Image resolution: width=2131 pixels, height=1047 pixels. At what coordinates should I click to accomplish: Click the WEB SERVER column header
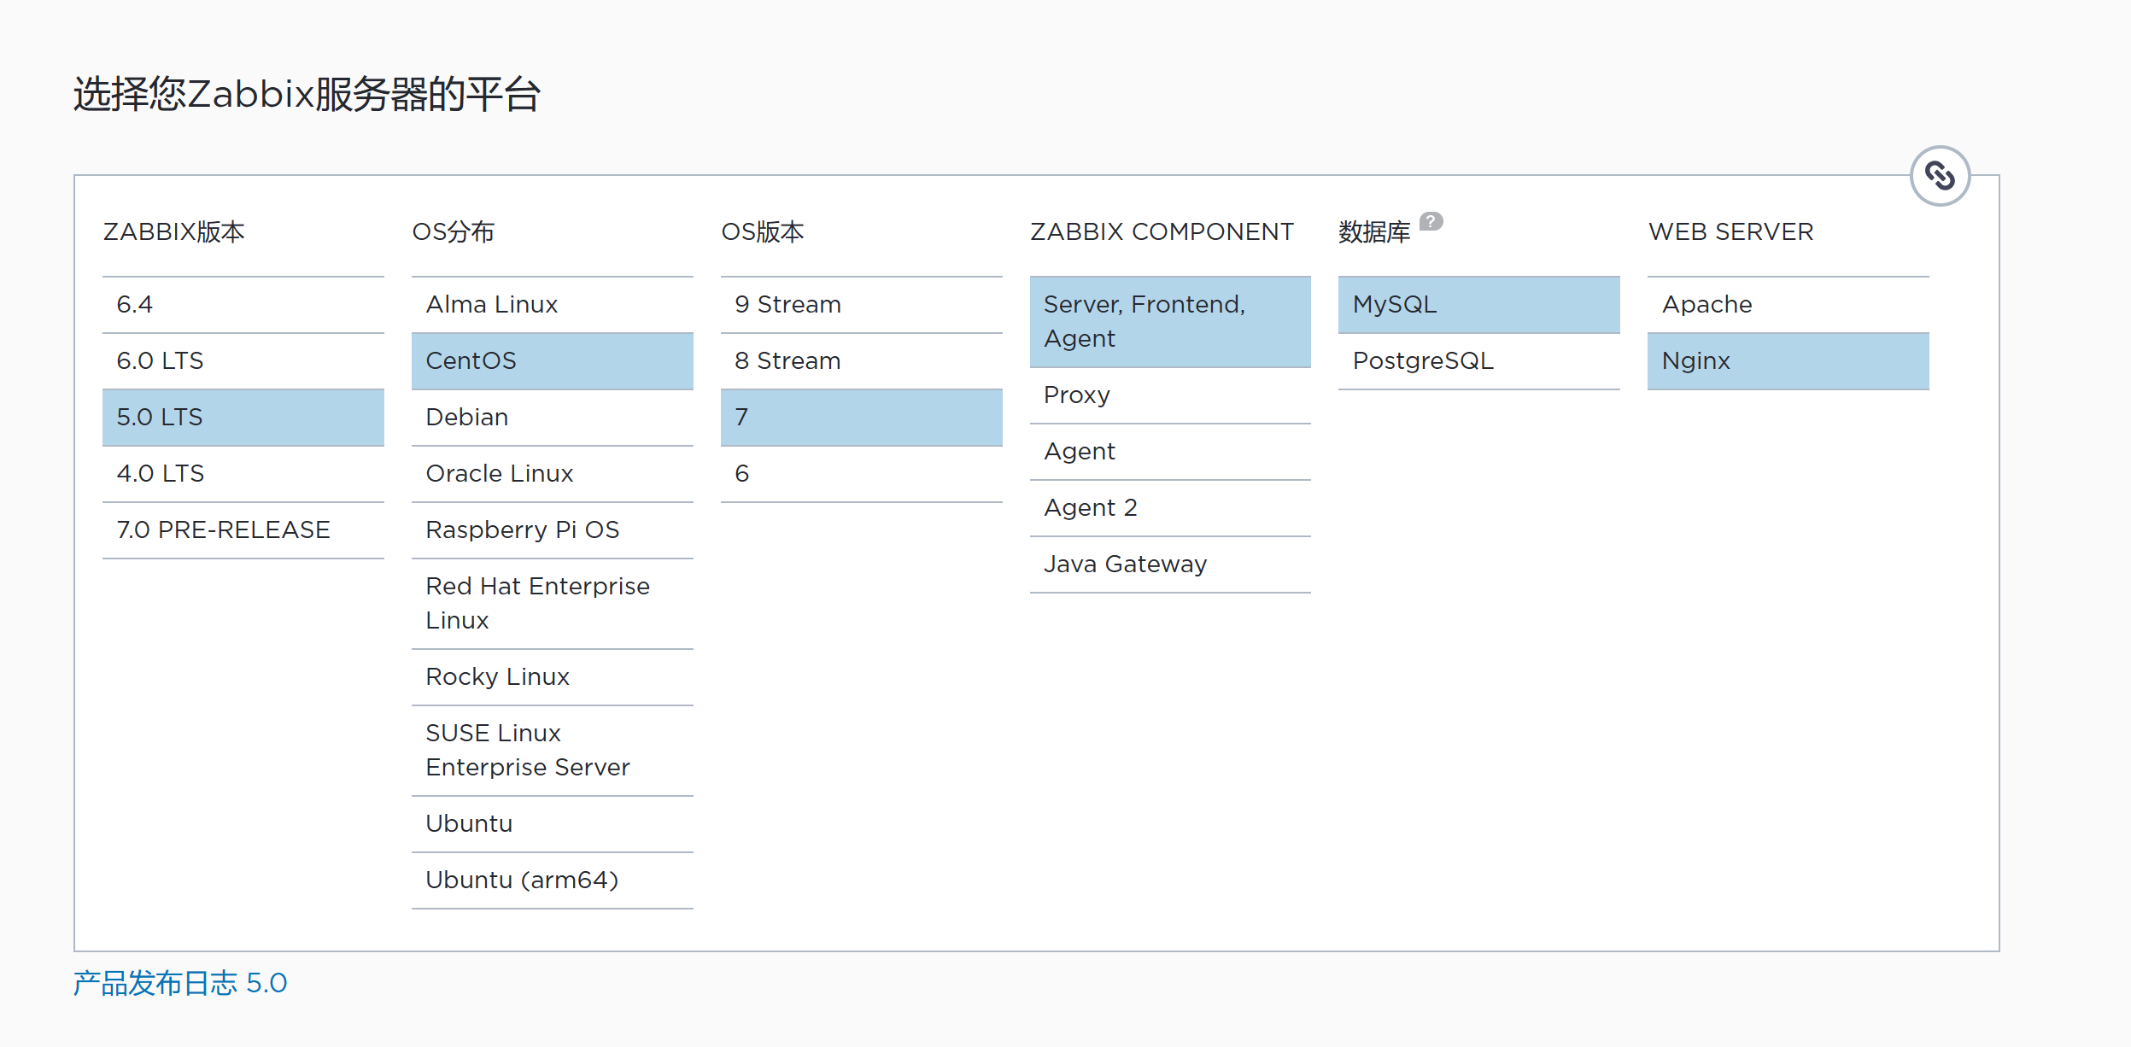click(x=1731, y=231)
